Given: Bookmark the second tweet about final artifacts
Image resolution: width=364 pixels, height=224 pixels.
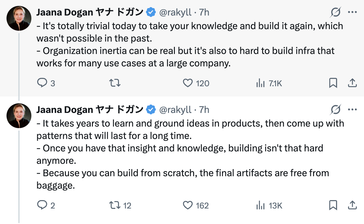Looking at the screenshot, I should [333, 205].
